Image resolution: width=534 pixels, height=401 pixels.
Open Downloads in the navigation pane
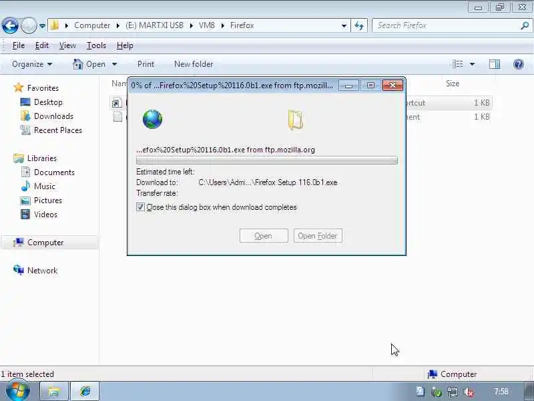click(53, 116)
